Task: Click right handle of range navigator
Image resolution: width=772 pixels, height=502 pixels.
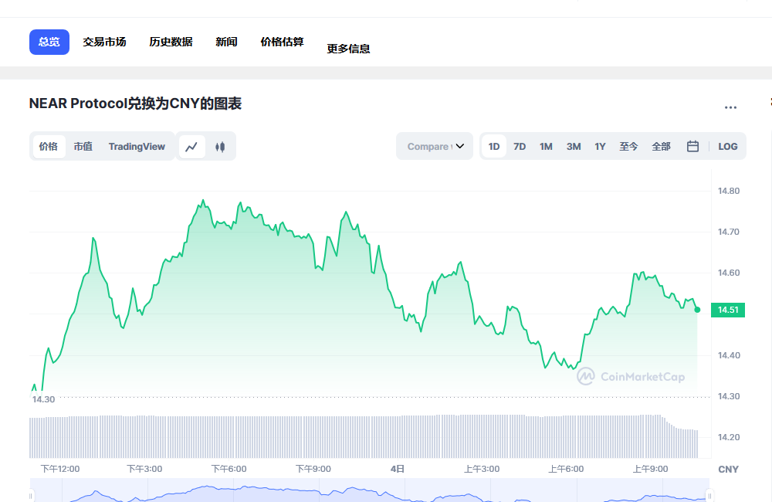Action: tap(709, 496)
